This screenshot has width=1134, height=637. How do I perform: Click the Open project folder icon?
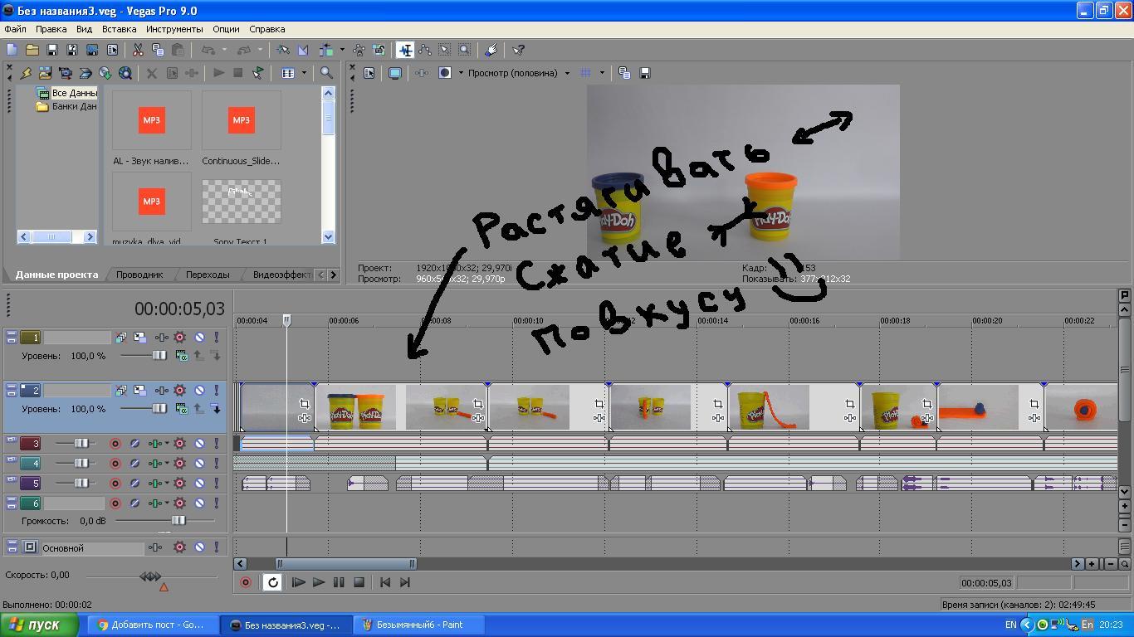pyautogui.click(x=32, y=50)
